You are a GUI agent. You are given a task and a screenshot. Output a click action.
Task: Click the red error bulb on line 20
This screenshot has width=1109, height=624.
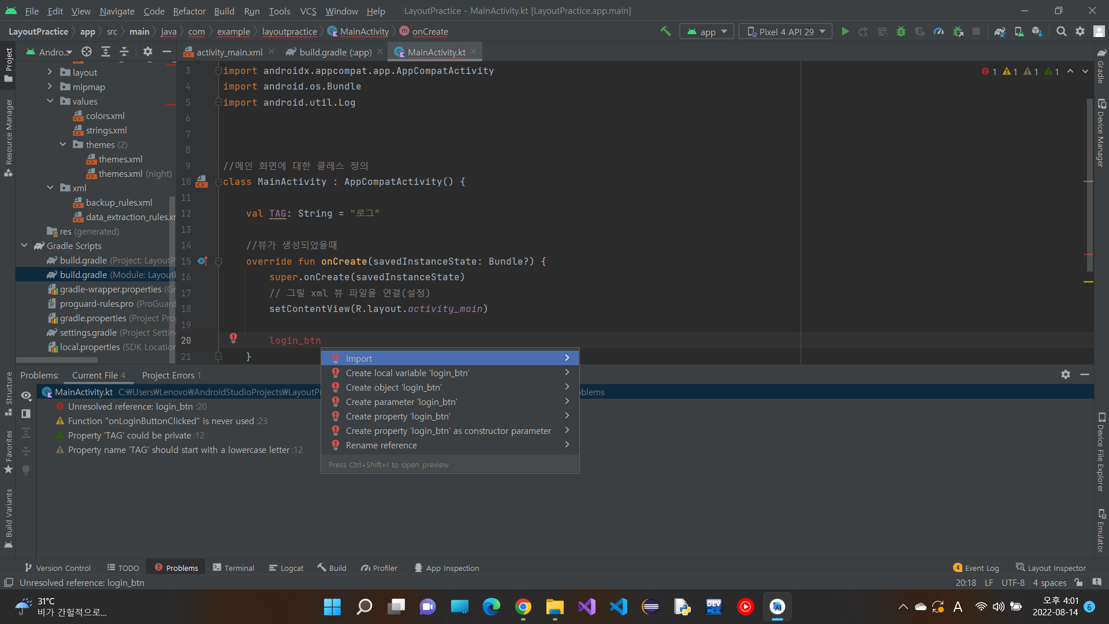233,338
